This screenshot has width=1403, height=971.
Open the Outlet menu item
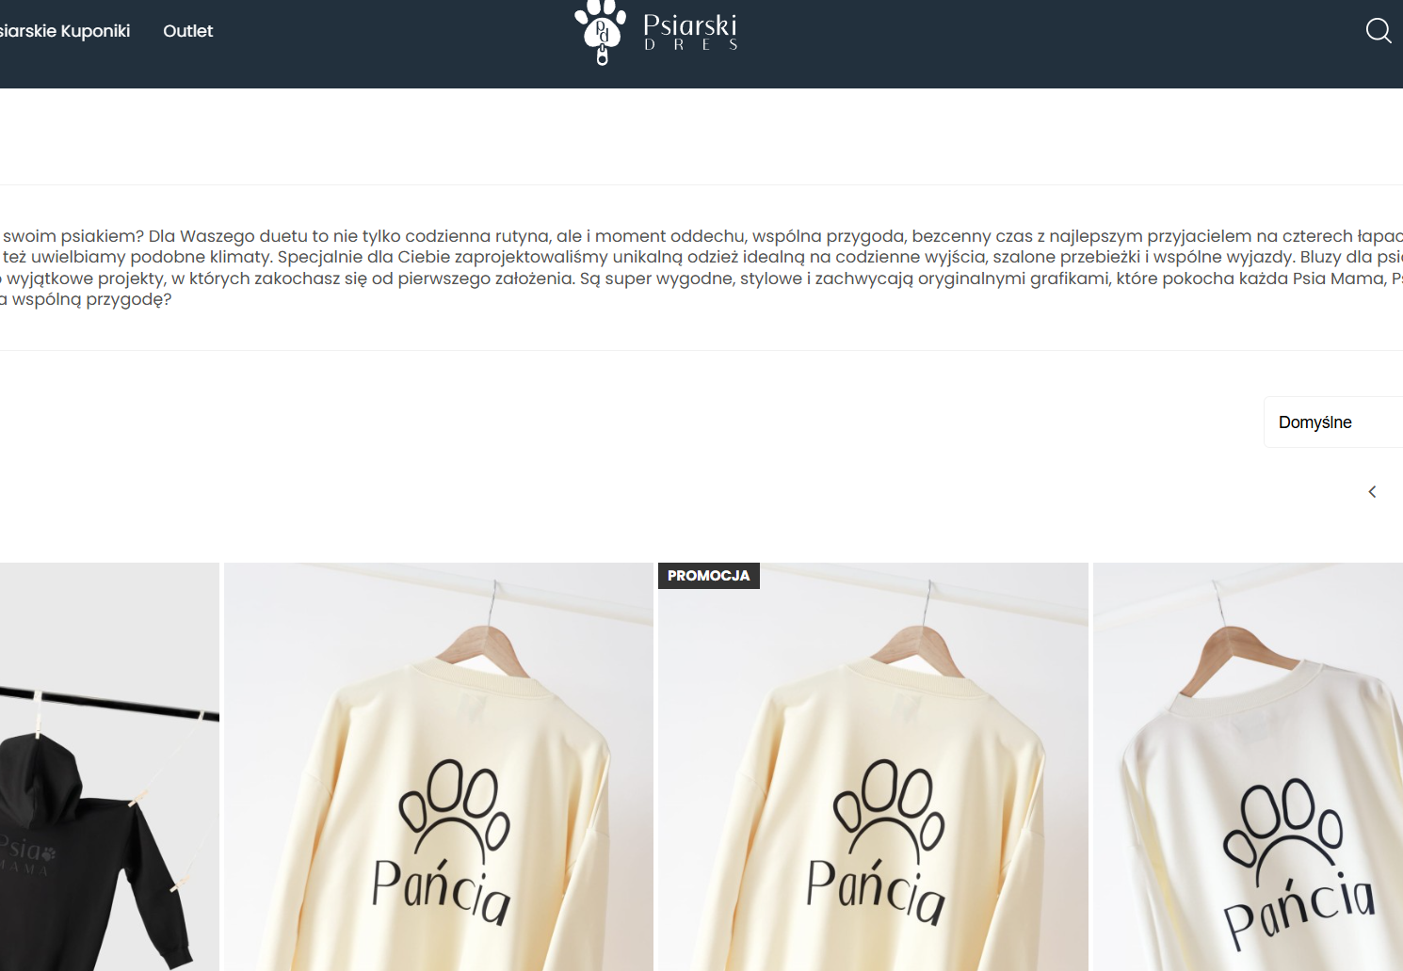[188, 31]
